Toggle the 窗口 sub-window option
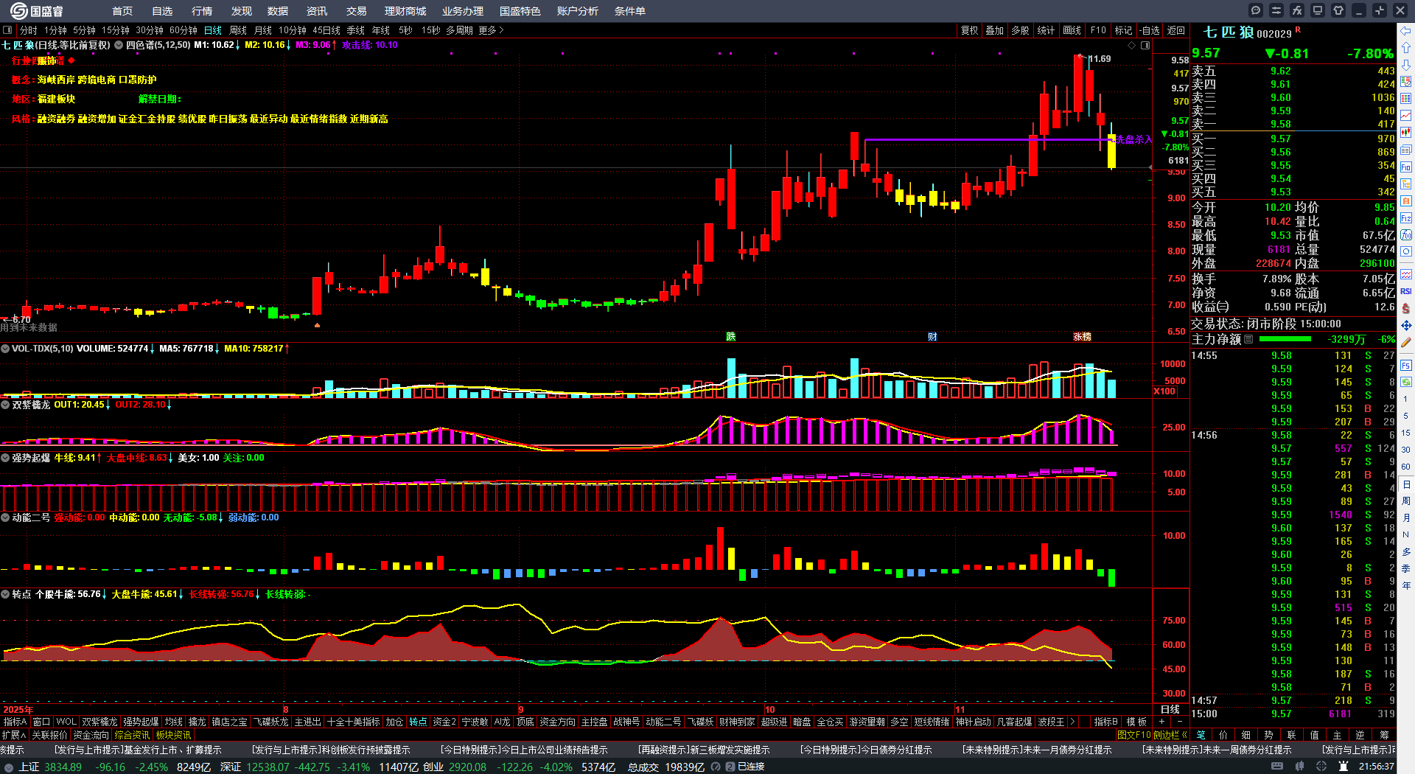This screenshot has height=774, width=1415. [41, 722]
